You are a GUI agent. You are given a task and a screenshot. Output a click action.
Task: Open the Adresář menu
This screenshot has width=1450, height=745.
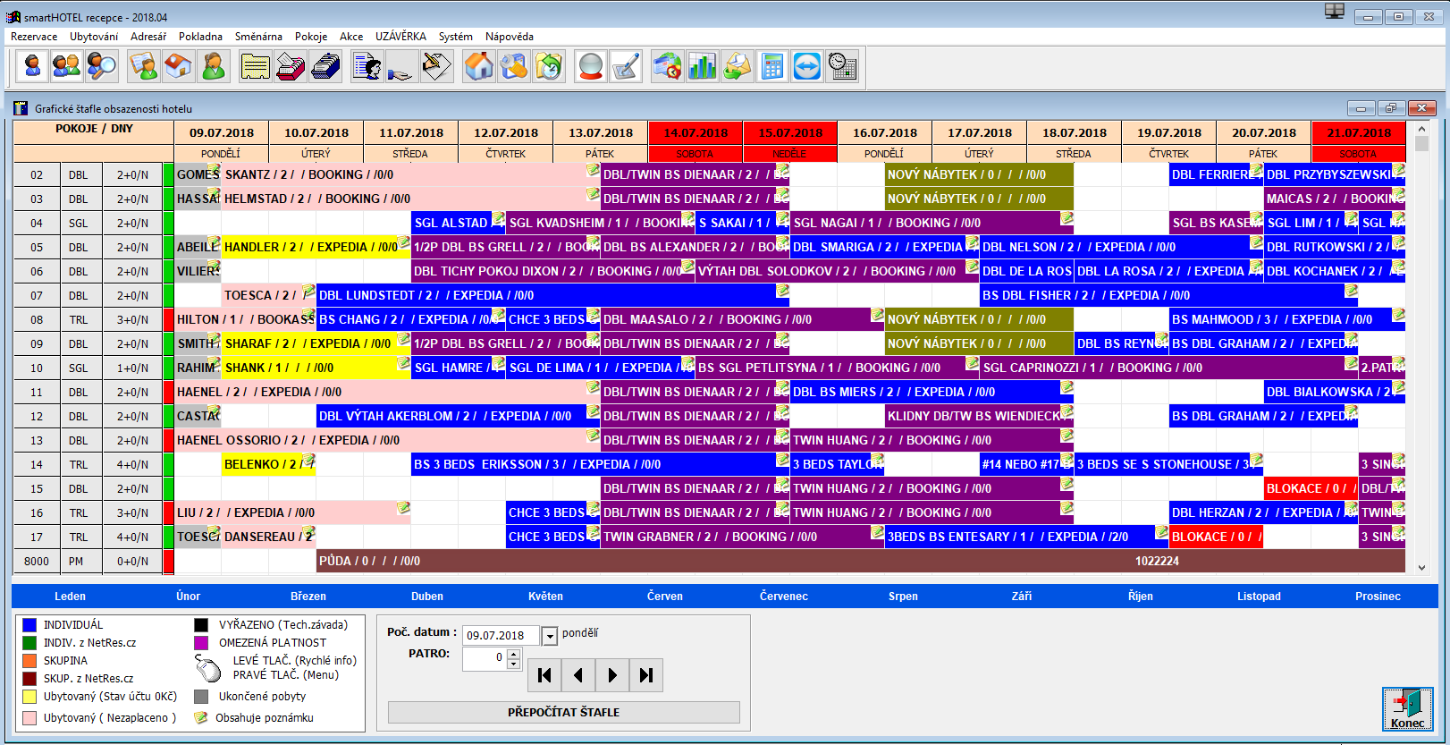(148, 37)
